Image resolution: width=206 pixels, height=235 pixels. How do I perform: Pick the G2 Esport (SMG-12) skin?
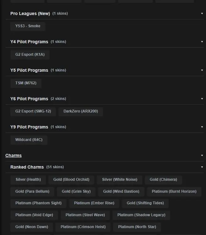pos(33,111)
